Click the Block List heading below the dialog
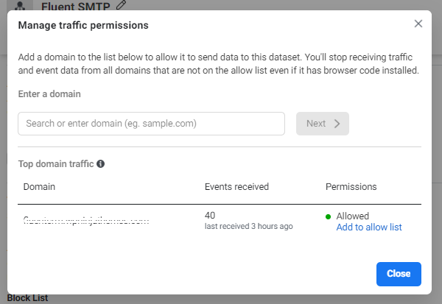 (x=27, y=298)
